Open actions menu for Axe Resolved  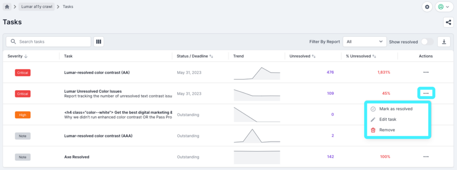click(x=426, y=157)
